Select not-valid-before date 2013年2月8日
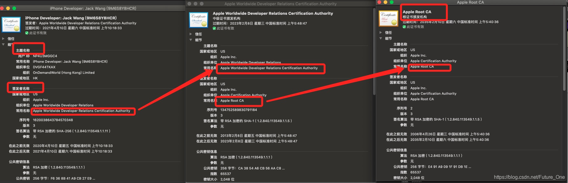 [x=259, y=136]
